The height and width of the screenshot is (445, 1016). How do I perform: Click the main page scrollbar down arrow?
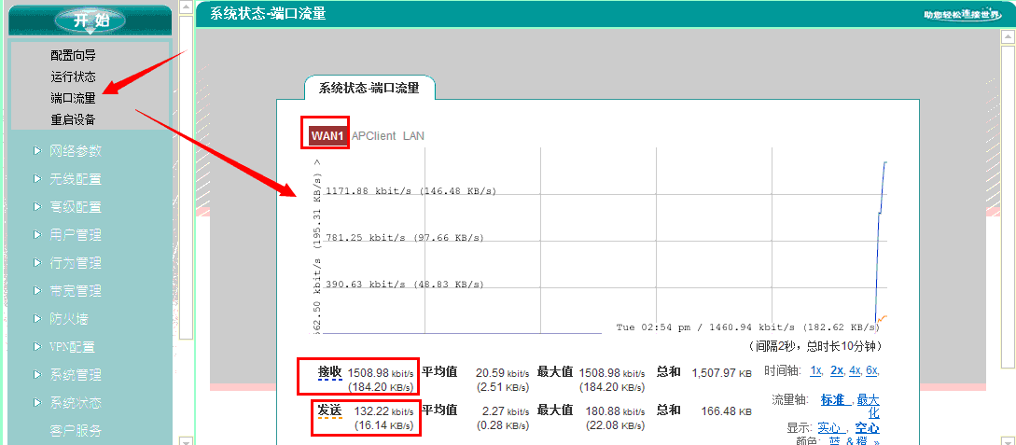tap(1008, 440)
